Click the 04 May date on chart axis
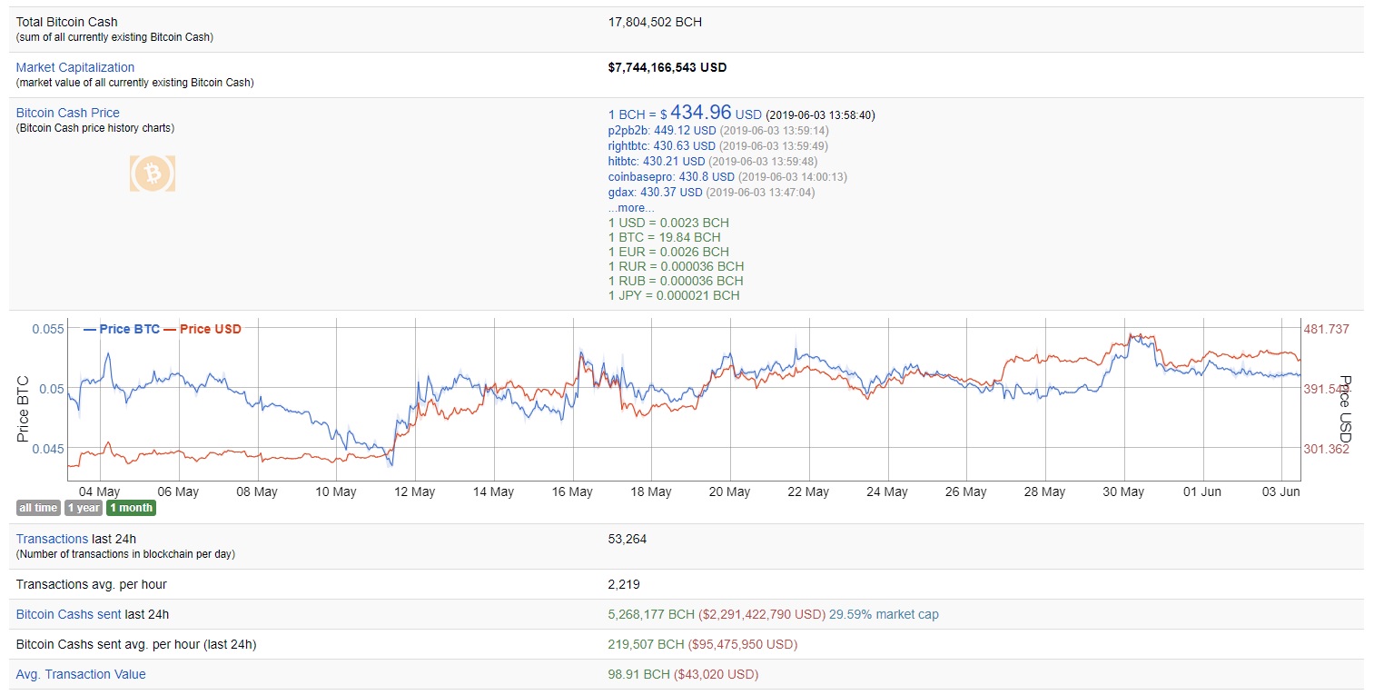The width and height of the screenshot is (1374, 695). [x=100, y=491]
